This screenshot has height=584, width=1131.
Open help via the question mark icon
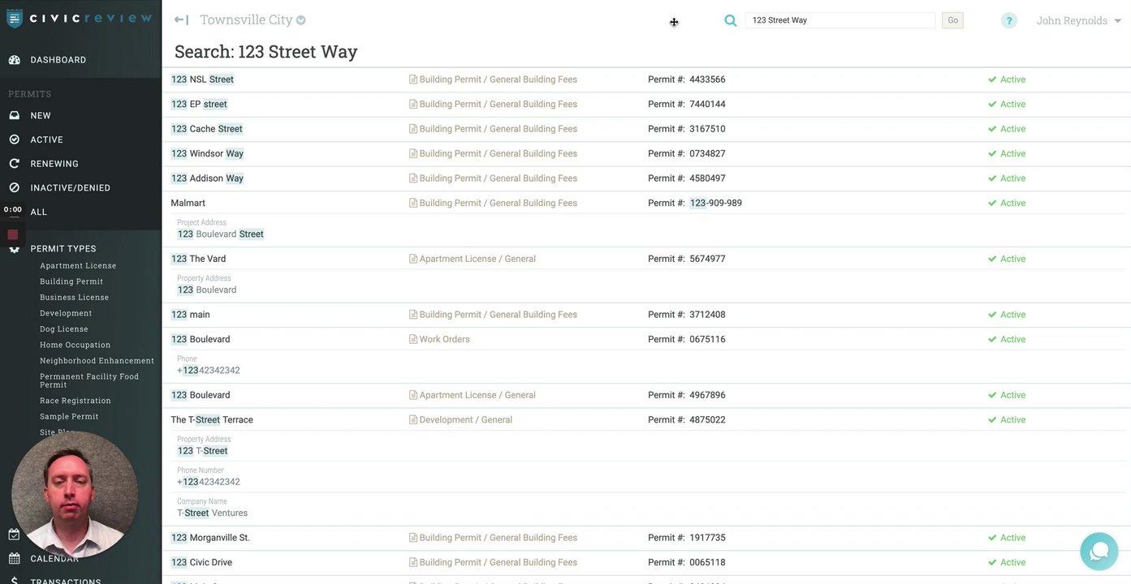point(1008,20)
